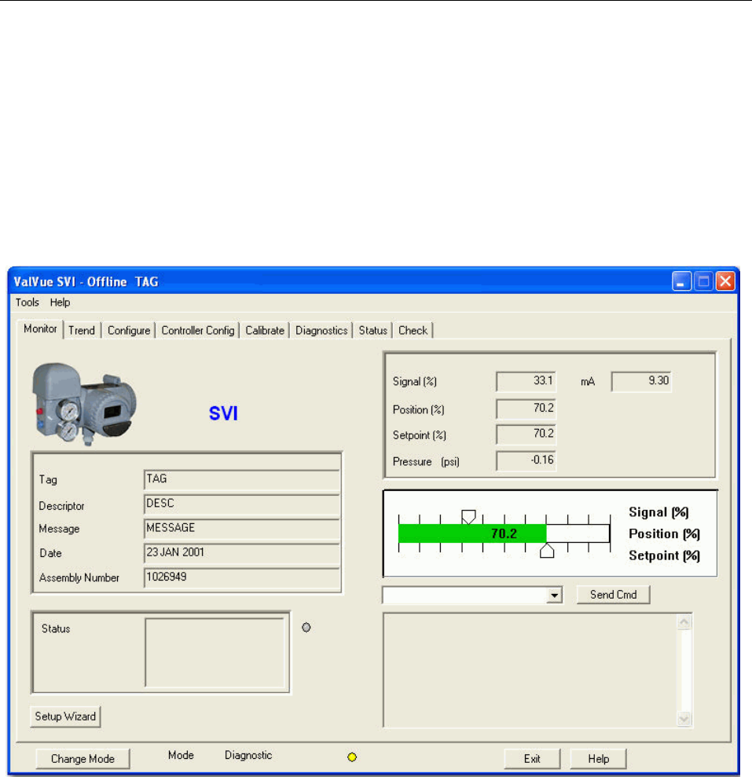This screenshot has width=752, height=777.
Task: Click the Setpoint (%) value field
Action: click(x=526, y=434)
